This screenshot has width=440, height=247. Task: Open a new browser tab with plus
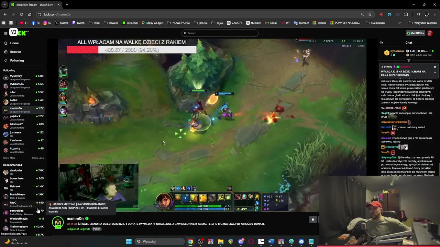tap(67, 5)
